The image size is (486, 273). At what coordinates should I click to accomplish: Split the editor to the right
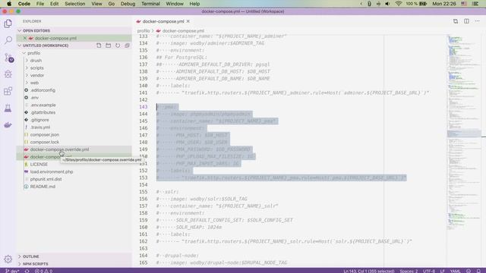pyautogui.click(x=466, y=21)
